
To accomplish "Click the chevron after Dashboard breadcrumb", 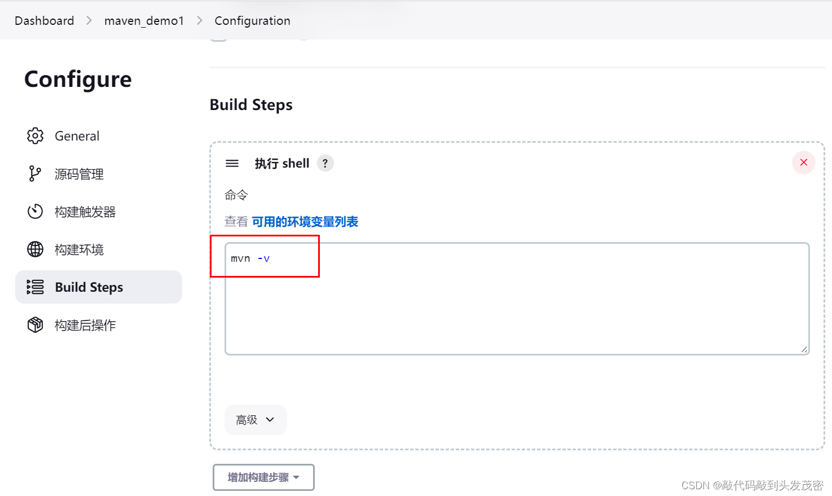I will (89, 21).
